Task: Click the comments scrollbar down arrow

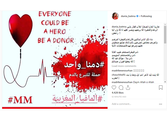Action: [165, 82]
